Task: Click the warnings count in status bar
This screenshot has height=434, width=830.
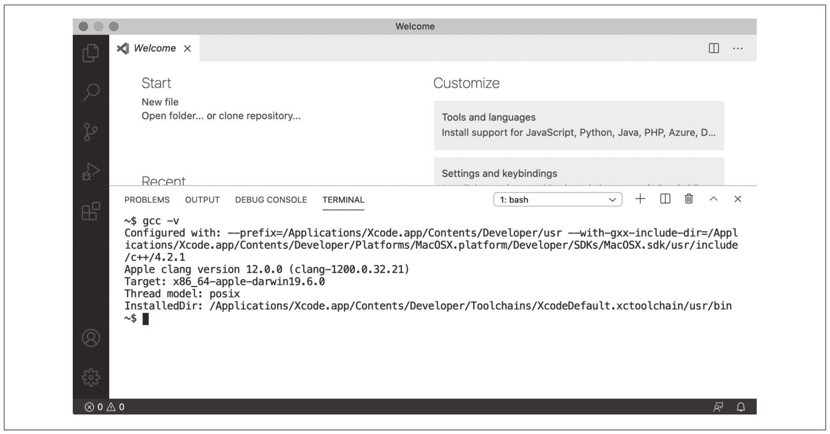Action: 115,407
